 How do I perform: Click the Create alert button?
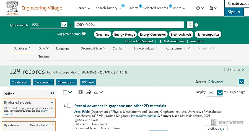pos(20,82)
